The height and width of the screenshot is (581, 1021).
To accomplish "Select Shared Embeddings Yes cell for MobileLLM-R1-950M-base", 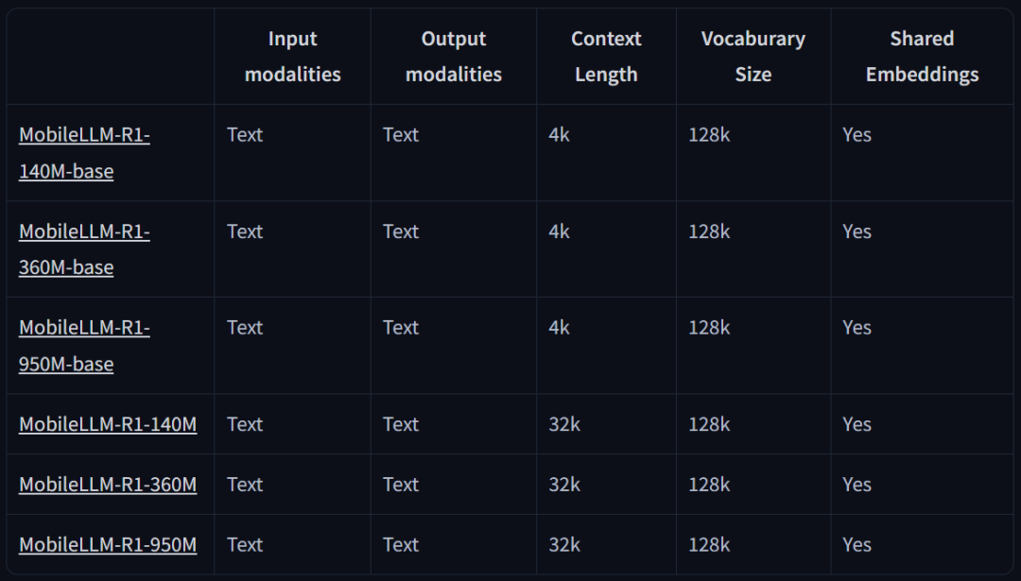I will point(857,328).
